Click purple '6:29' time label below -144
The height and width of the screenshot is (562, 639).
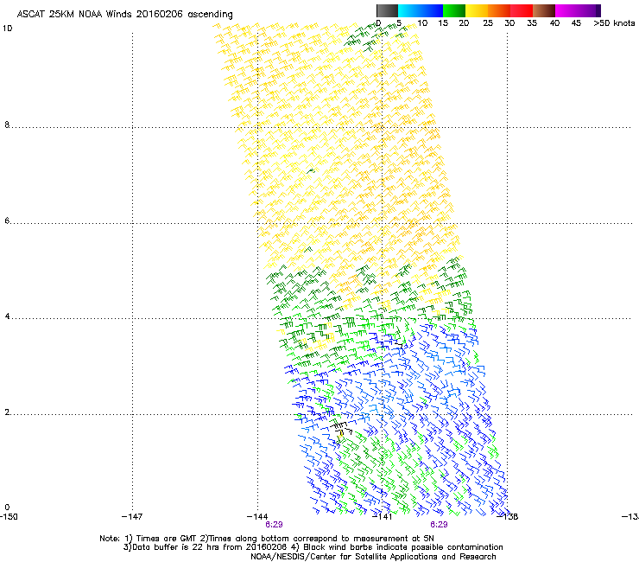(274, 525)
